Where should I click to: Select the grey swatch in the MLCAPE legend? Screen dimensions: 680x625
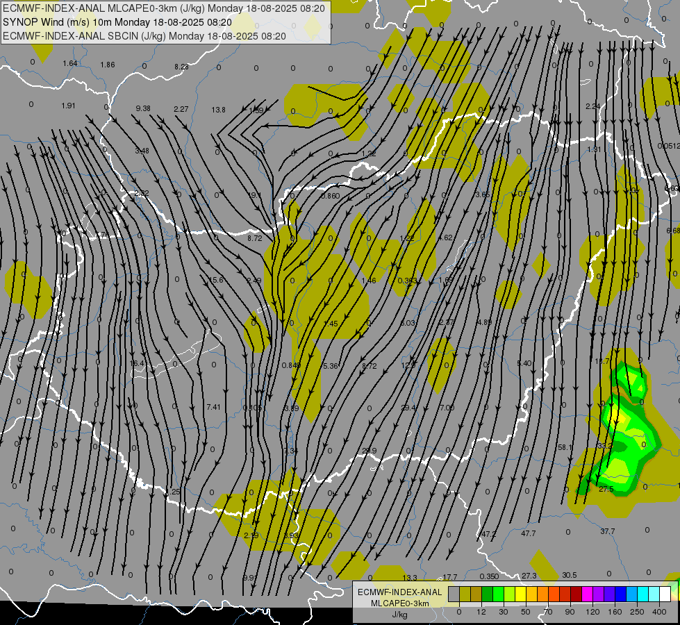tap(454, 594)
